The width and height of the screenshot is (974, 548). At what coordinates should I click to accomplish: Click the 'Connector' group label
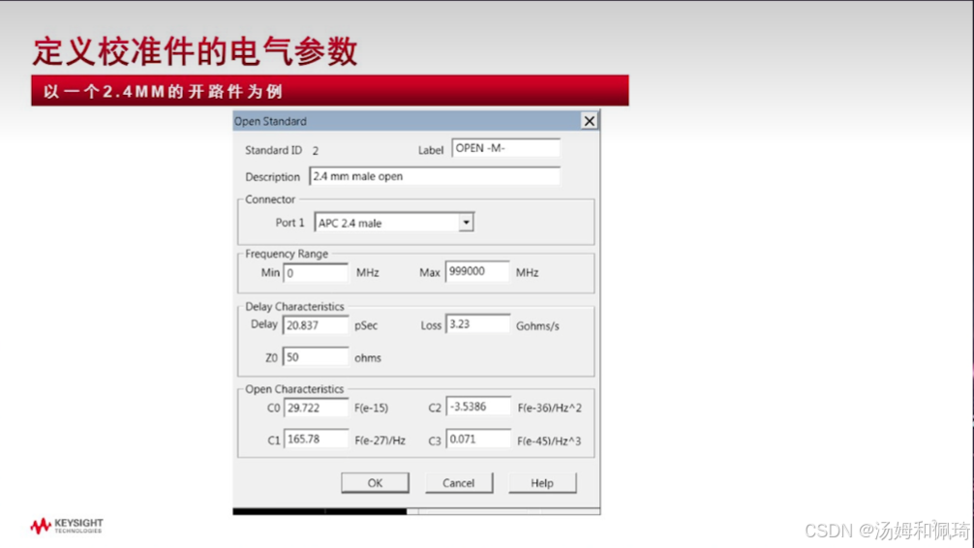tap(270, 199)
